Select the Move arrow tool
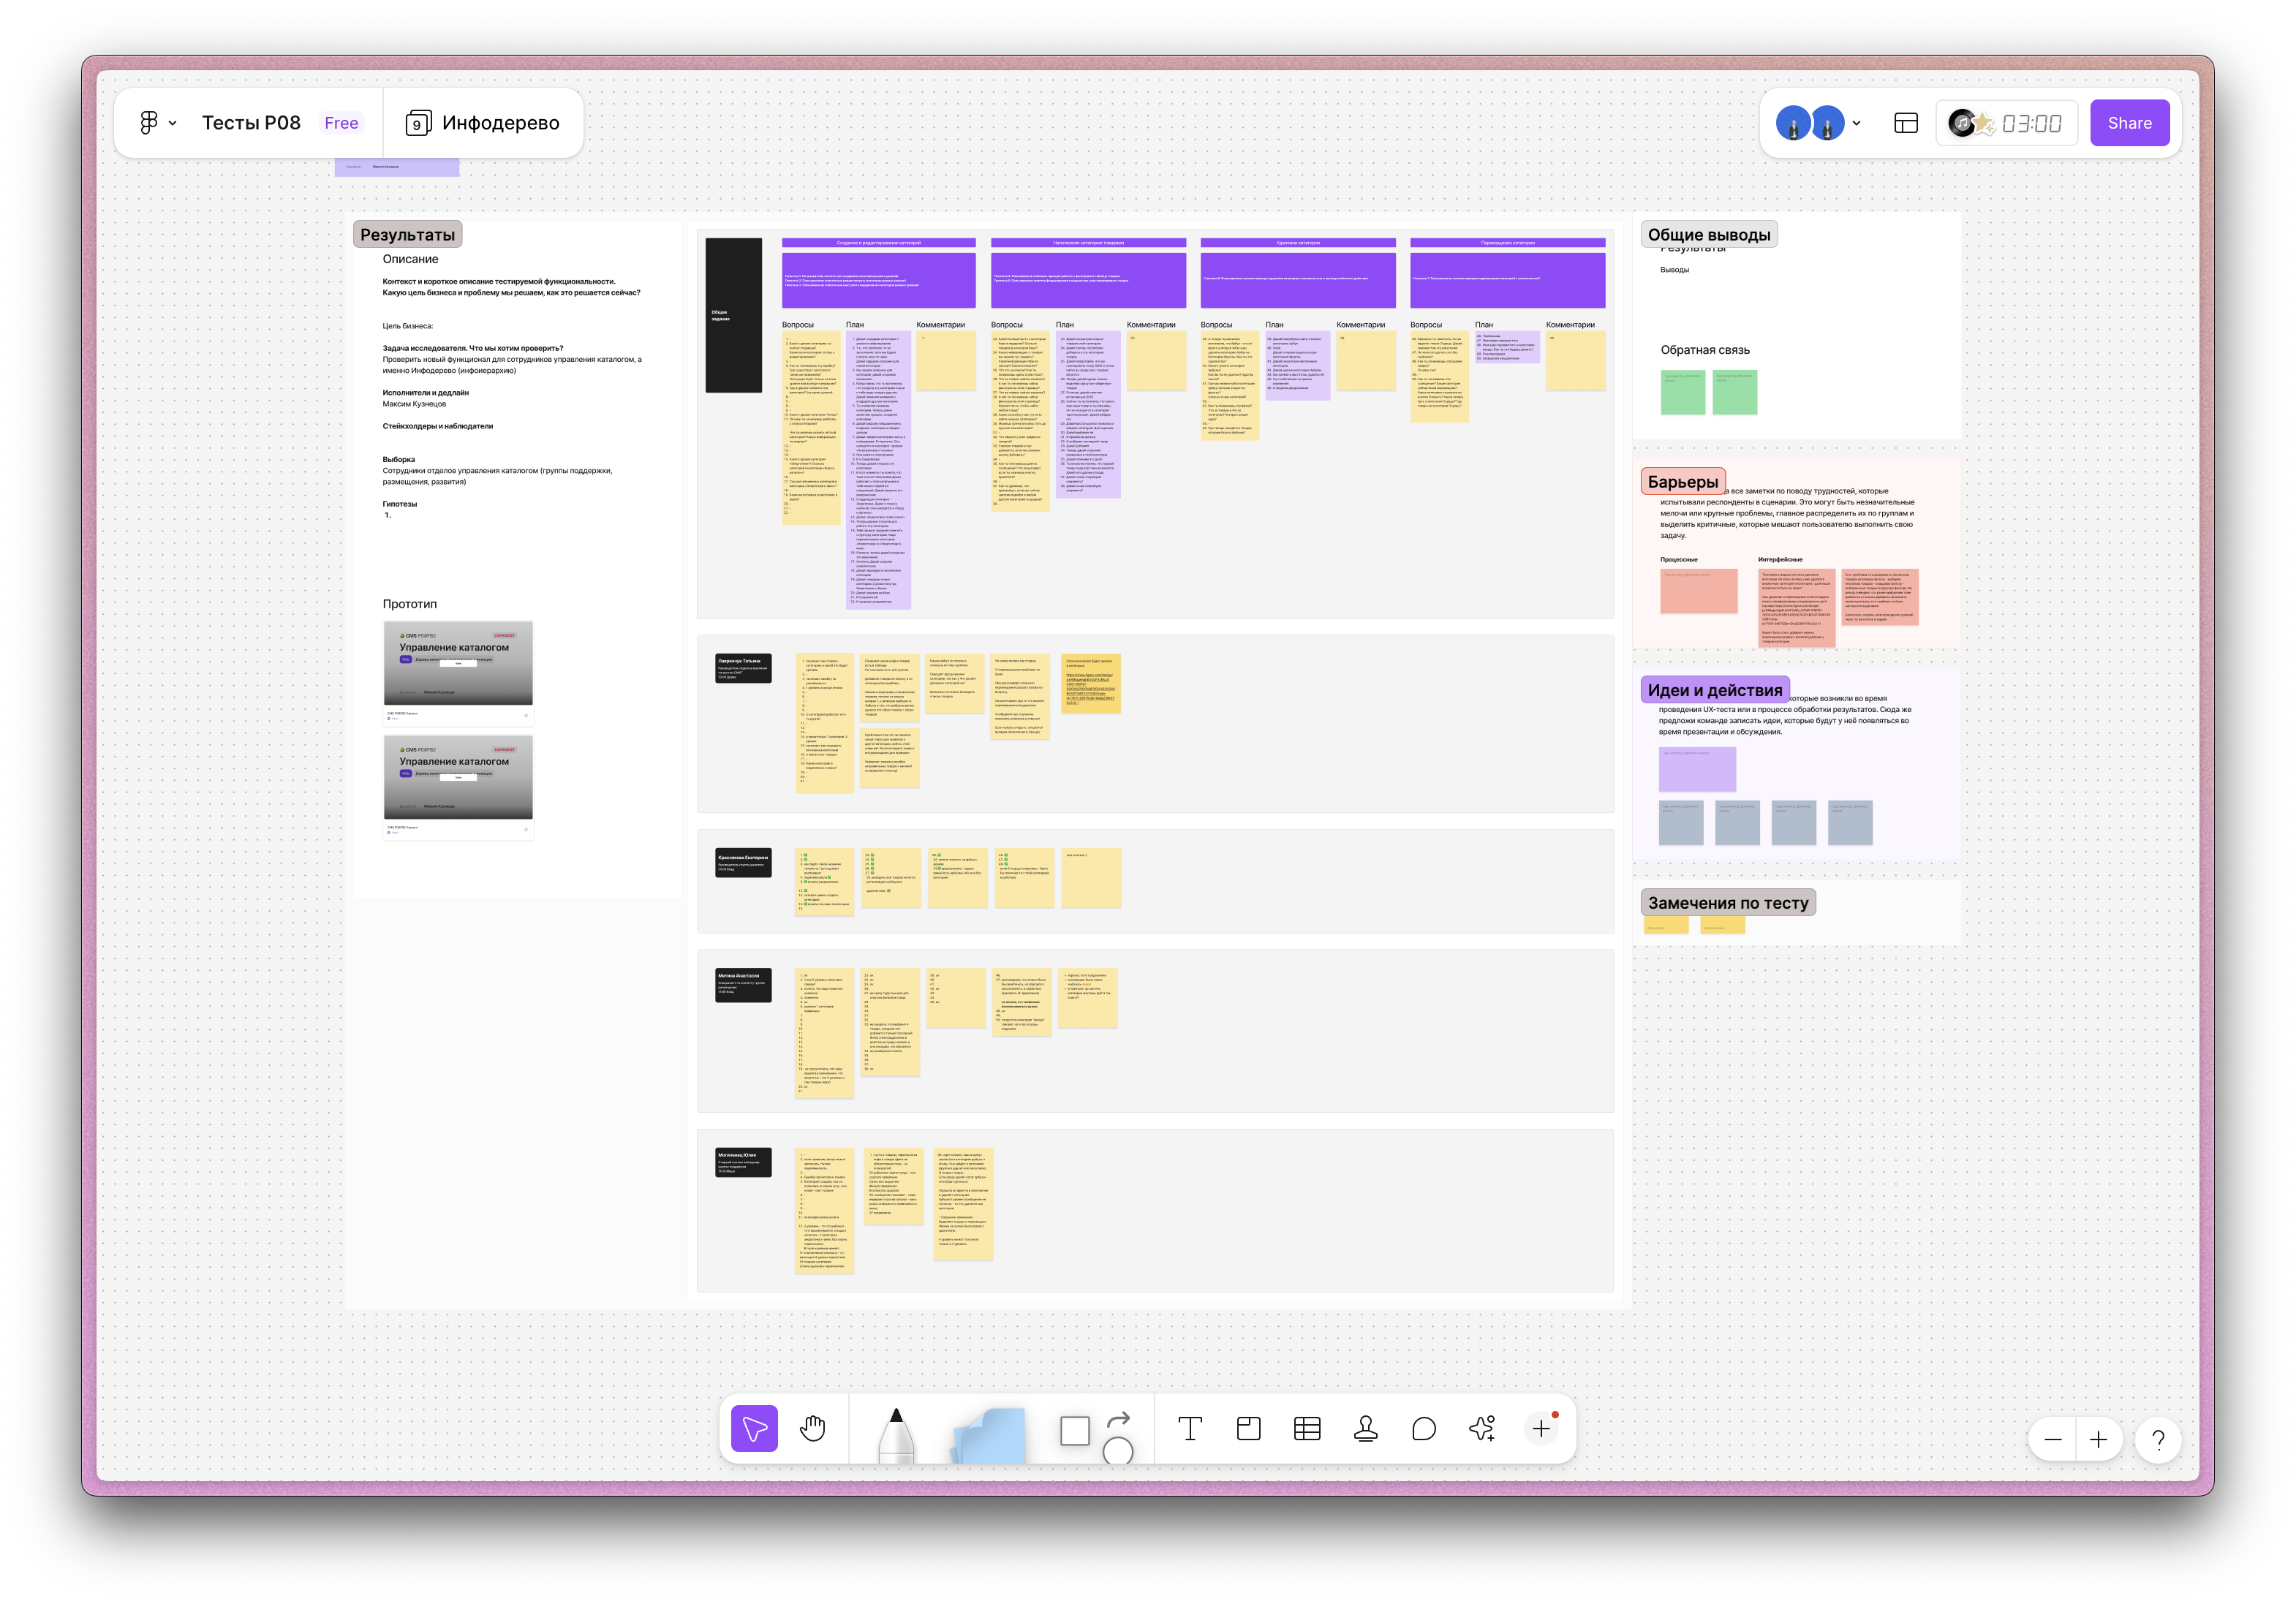This screenshot has width=2296, height=1604. pyautogui.click(x=754, y=1428)
